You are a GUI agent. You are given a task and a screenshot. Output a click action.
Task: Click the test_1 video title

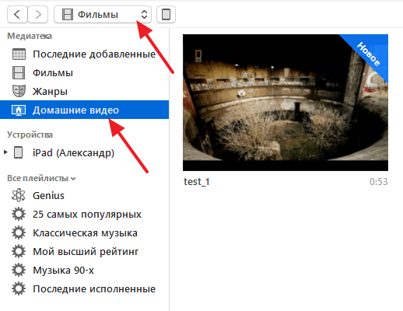tap(197, 182)
